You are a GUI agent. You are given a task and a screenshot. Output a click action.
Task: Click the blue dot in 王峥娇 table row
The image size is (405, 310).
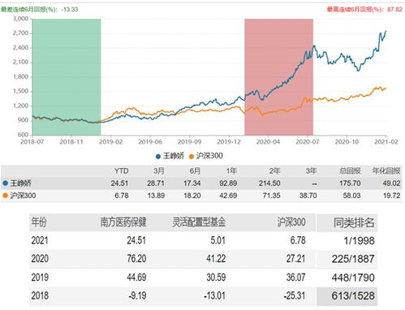[x=5, y=183]
